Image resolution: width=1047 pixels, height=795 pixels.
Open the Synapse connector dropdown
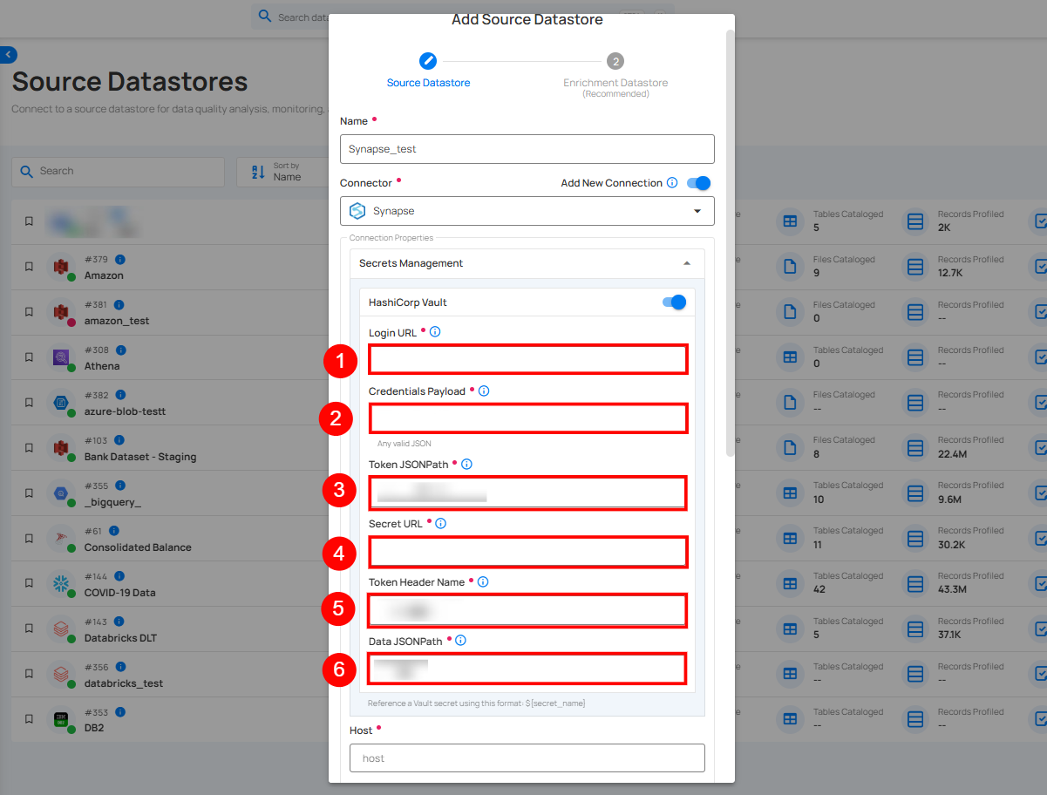(527, 211)
